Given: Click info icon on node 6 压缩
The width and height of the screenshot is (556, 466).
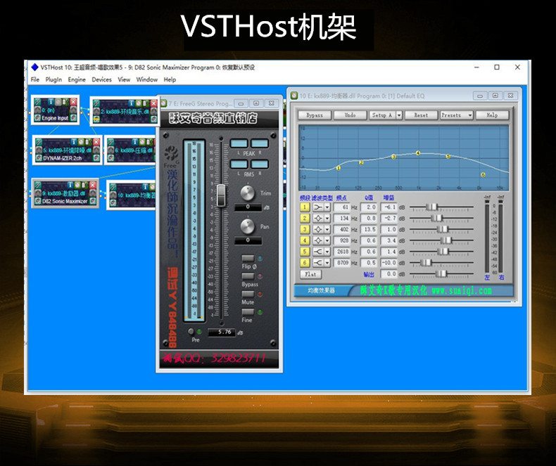Looking at the screenshot, I should (134, 142).
